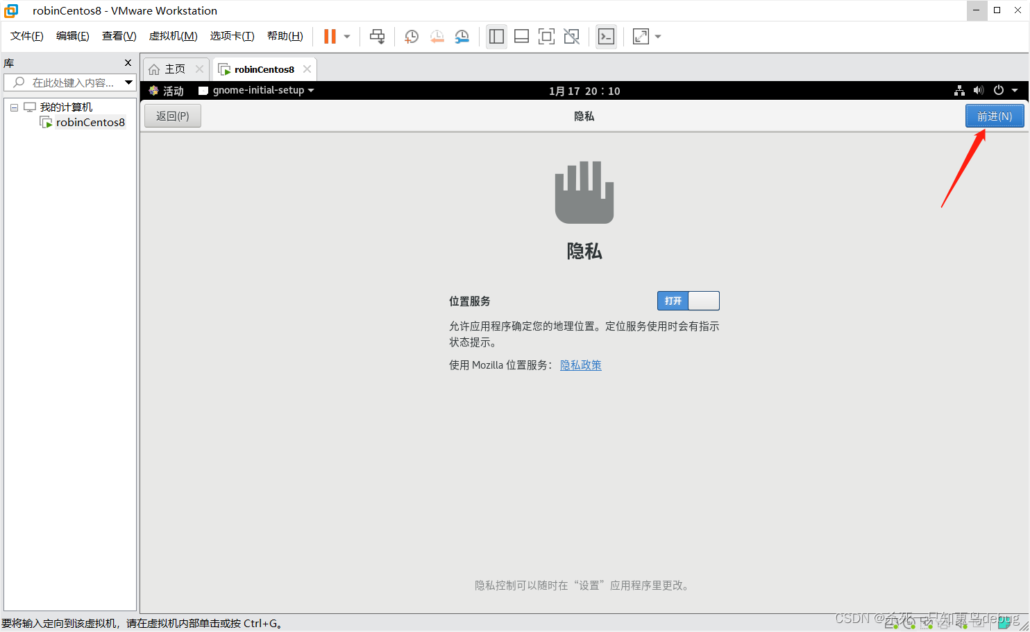Open the library search dropdown arrow
Screen dimensions: 1030x632
pyautogui.click(x=129, y=82)
